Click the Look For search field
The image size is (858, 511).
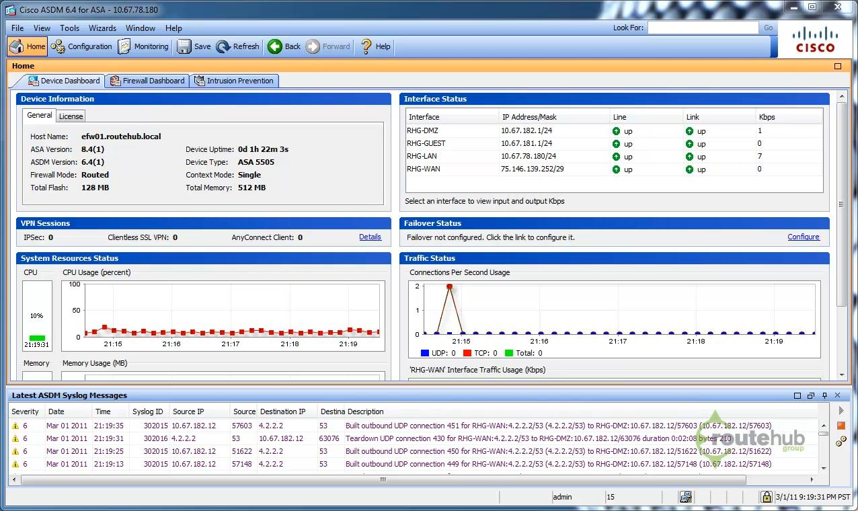(x=703, y=28)
